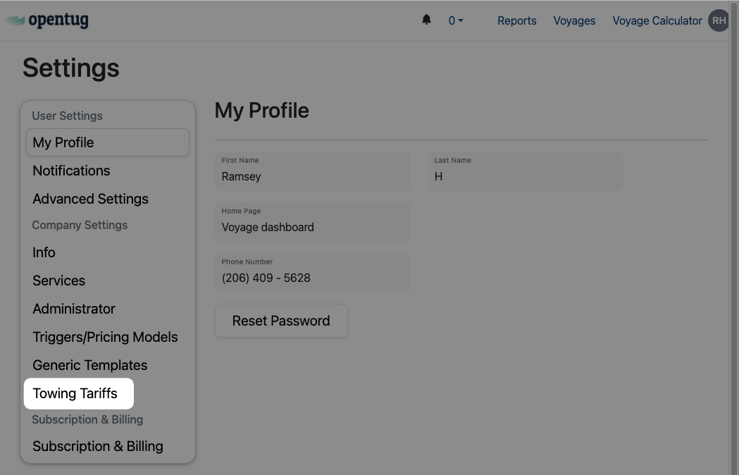Go to Reports page
This screenshot has height=475, width=739.
tap(516, 20)
